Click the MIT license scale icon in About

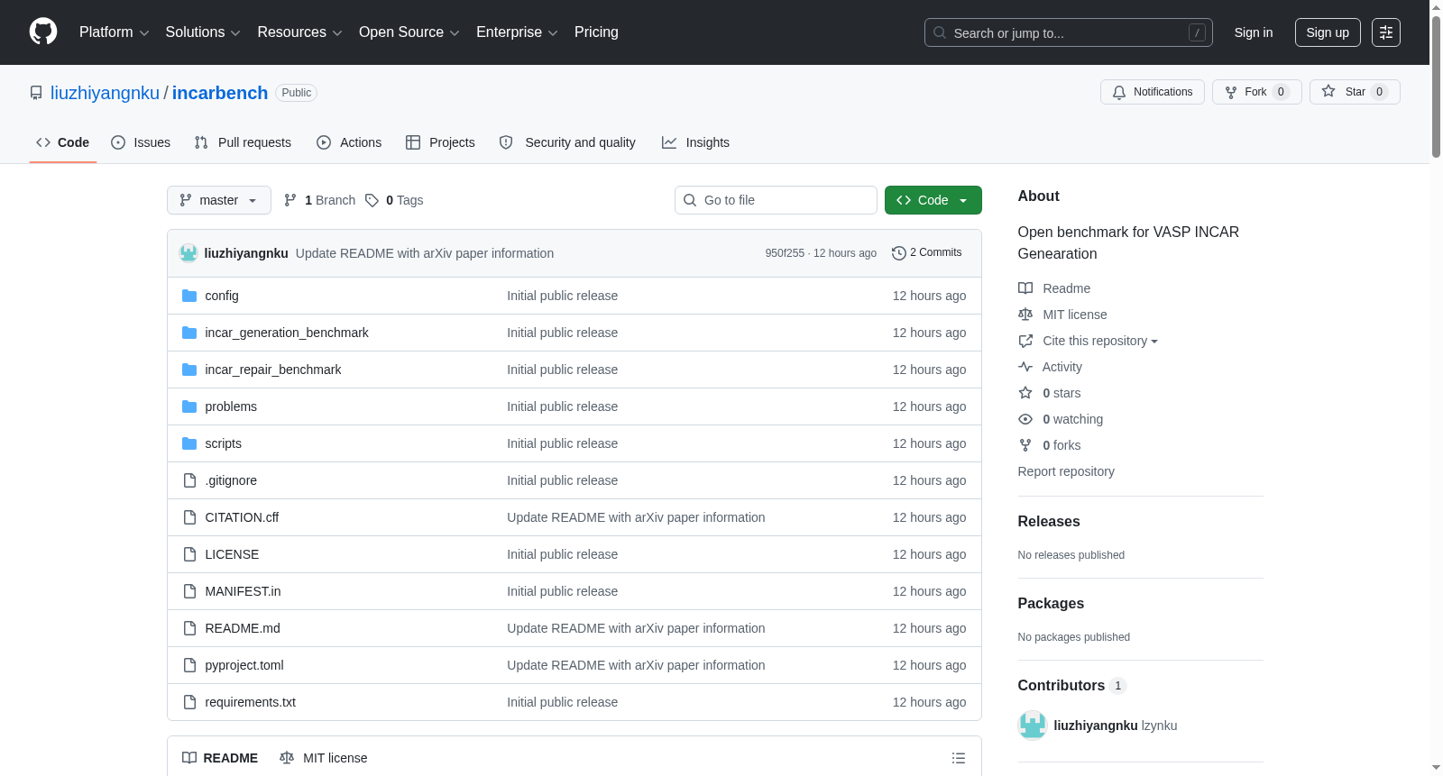[1025, 315]
